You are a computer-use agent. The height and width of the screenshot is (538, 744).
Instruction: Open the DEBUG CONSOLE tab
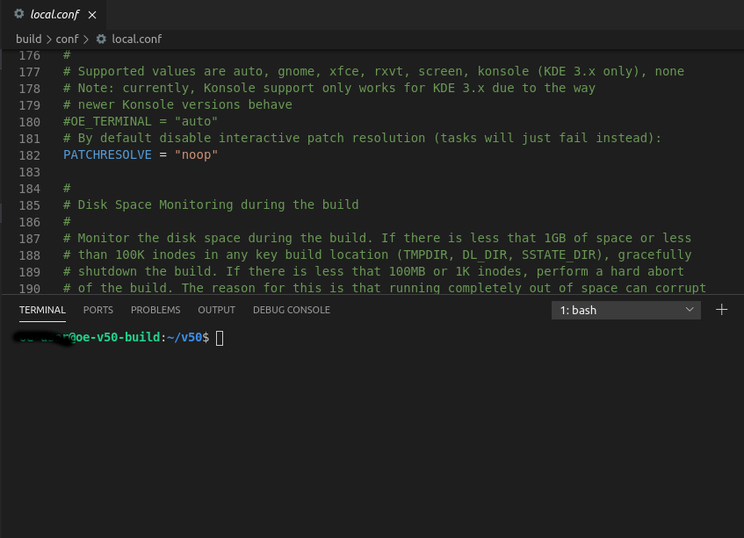[291, 310]
